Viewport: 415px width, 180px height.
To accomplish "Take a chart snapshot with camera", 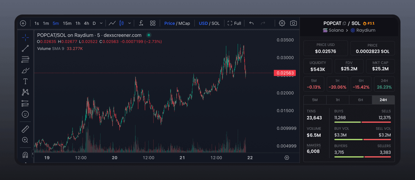I will point(293,23).
